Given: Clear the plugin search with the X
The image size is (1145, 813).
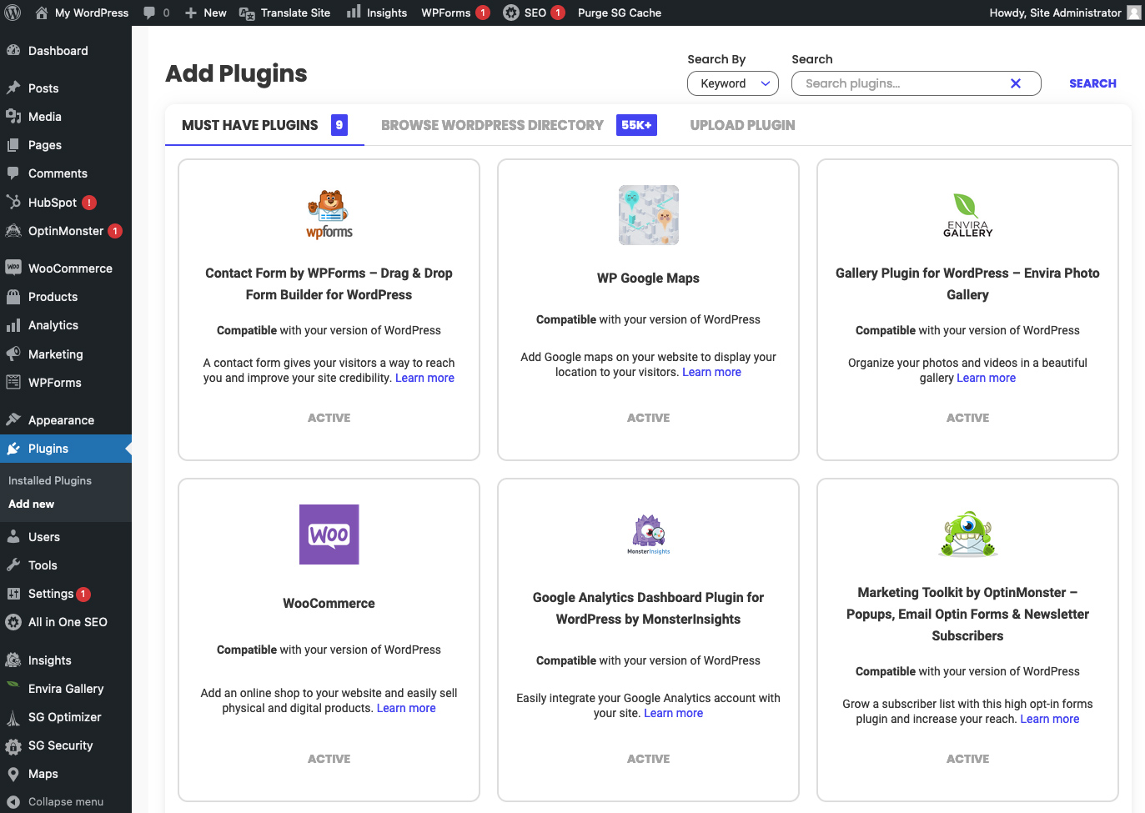Looking at the screenshot, I should pyautogui.click(x=1016, y=83).
